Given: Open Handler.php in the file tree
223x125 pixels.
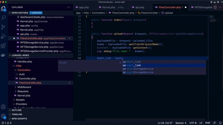Looking at the screenshot, I should 40,61.
